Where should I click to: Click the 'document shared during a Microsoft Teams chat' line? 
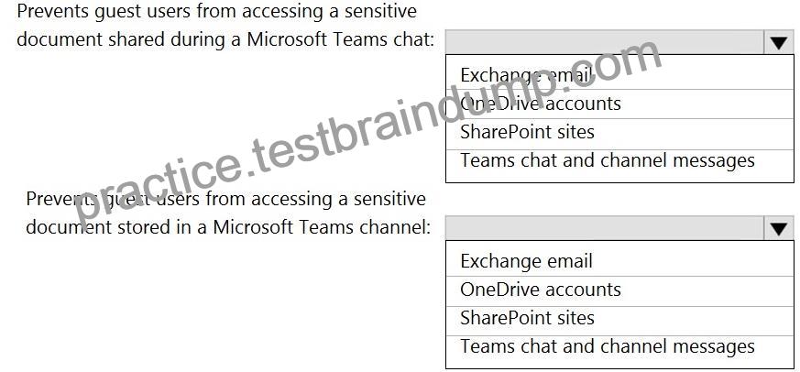tap(225, 39)
